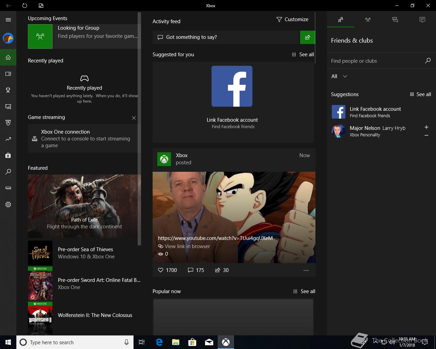
Task: Switch to the Messages tab
Action: pos(395,20)
